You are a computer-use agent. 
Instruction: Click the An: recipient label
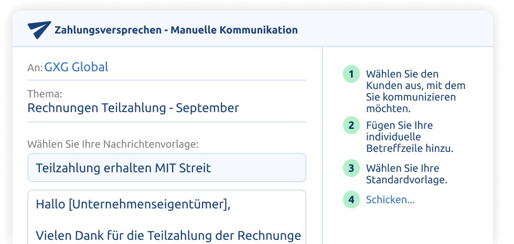tap(35, 68)
